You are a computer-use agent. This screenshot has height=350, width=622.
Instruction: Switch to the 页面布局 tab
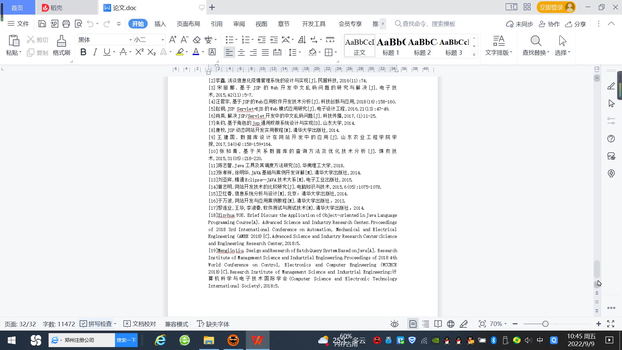point(189,24)
